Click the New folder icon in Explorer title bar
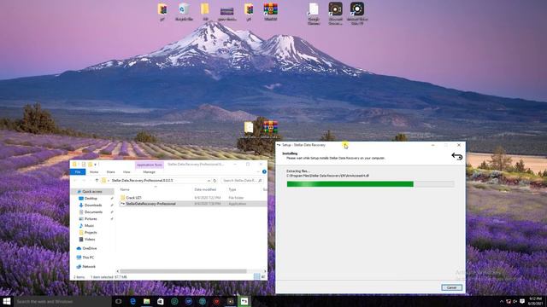547x307 pixels. 90,165
